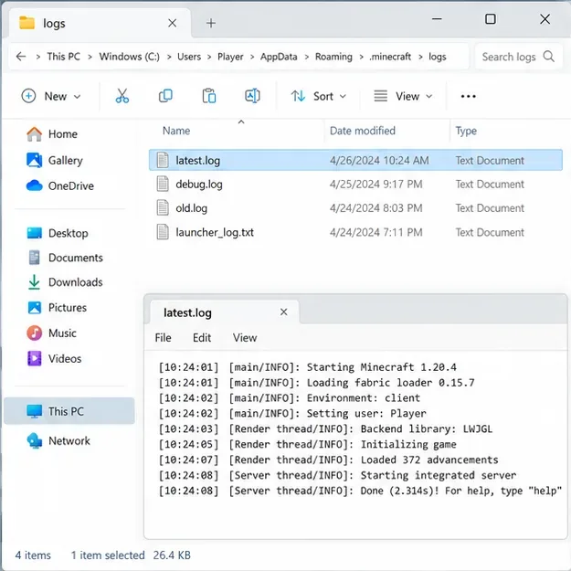Open the See more three-dots menu

468,97
